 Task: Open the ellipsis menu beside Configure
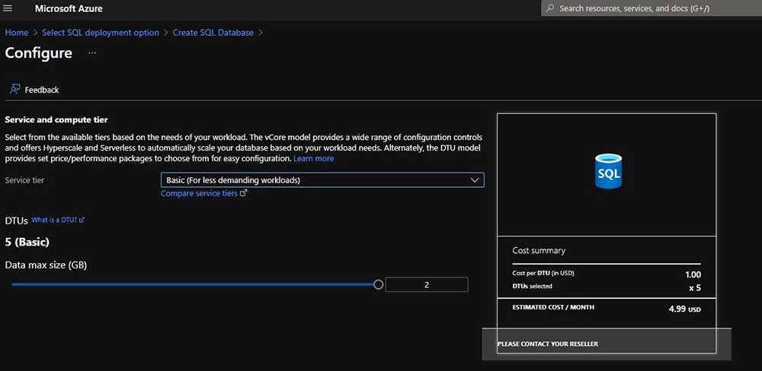(x=92, y=53)
